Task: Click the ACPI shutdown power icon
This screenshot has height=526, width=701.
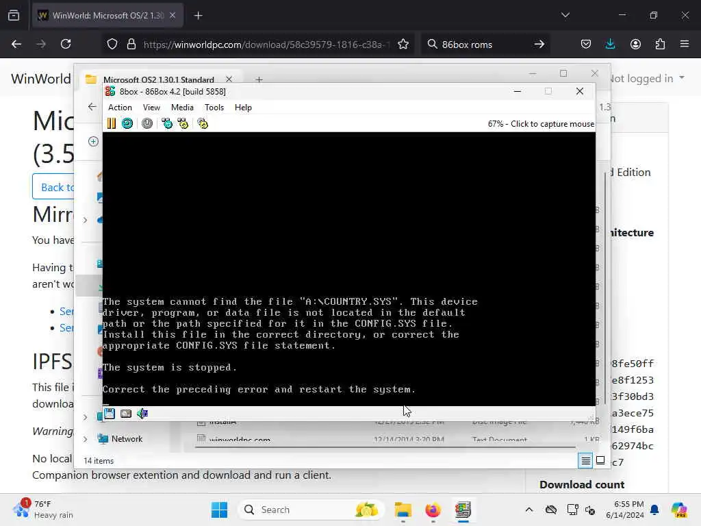Action: (147, 123)
